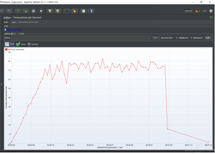Click the Reset Search broom icon
Image resolution: width=215 pixels, height=154 pixels.
point(75,11)
